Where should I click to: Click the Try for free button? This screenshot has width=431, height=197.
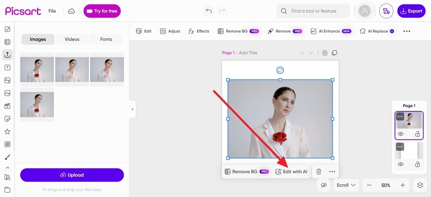tap(102, 11)
